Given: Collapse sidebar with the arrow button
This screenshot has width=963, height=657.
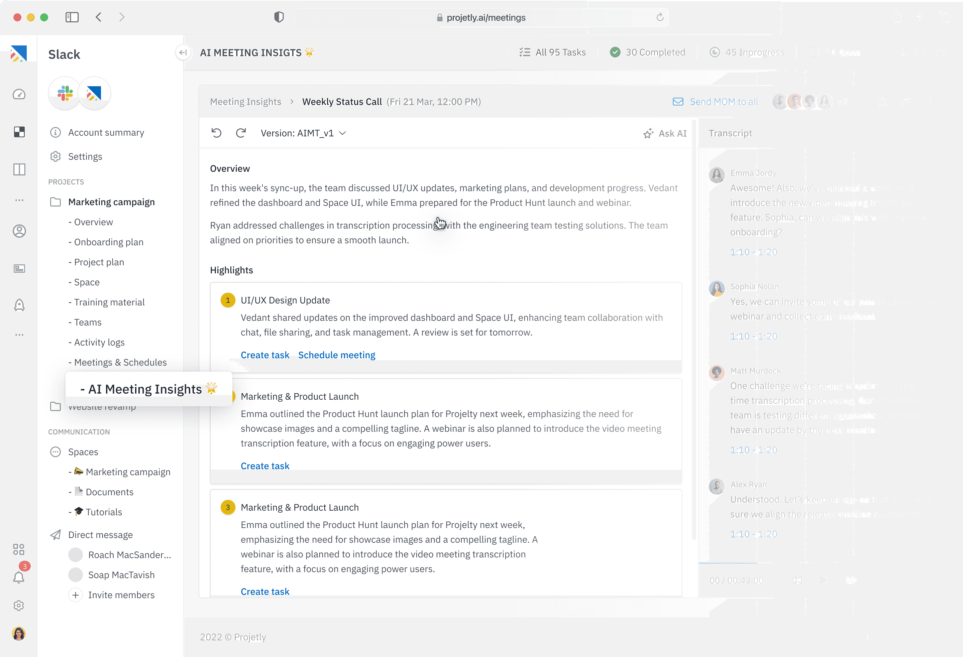Looking at the screenshot, I should [183, 52].
